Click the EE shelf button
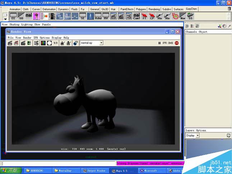The image size is (232, 174). pos(13,16)
